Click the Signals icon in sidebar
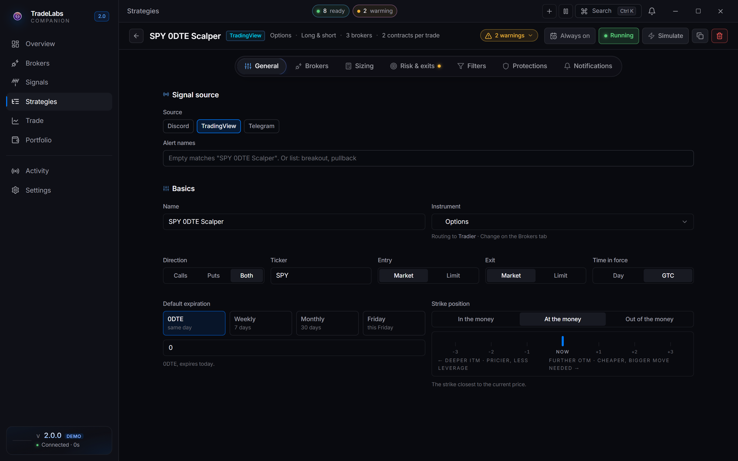738x461 pixels. [x=15, y=82]
